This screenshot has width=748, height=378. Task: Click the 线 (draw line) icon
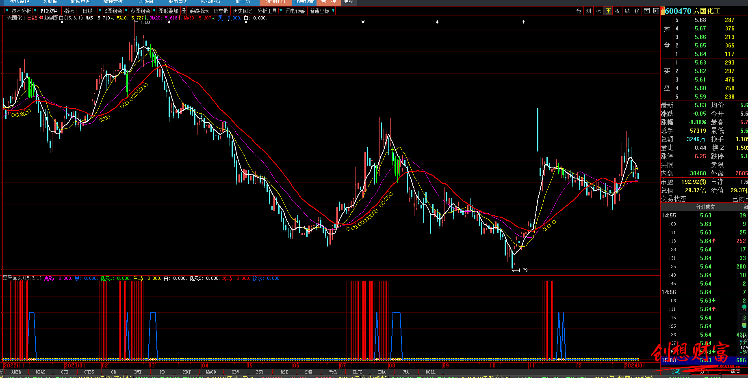pyautogui.click(x=627, y=11)
